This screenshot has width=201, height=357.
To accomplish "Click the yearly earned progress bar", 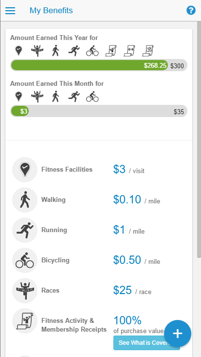I will 99,65.
